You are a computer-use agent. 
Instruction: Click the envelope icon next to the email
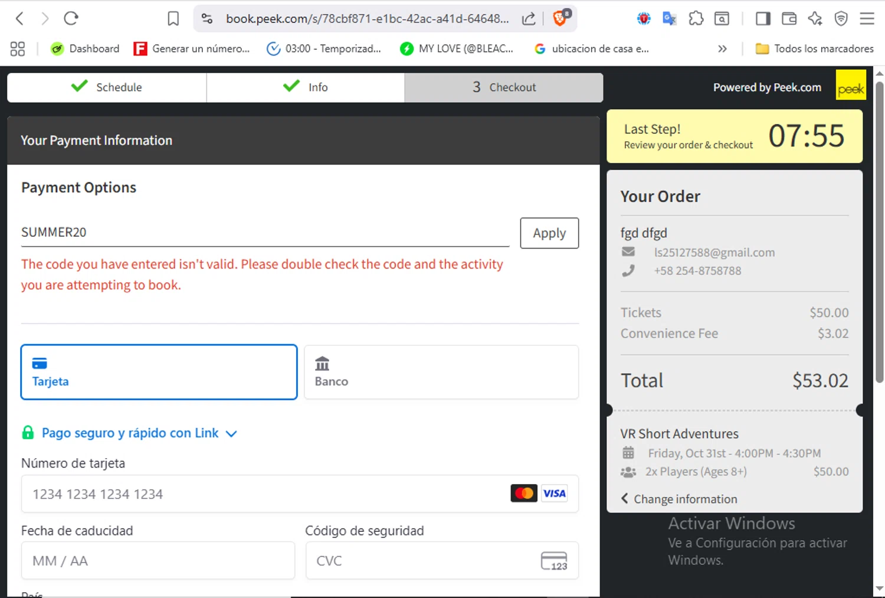pyautogui.click(x=628, y=252)
